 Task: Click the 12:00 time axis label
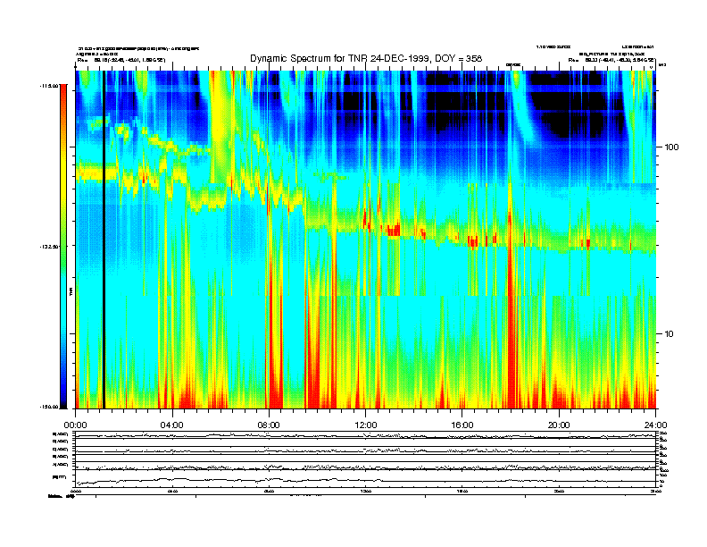(366, 425)
